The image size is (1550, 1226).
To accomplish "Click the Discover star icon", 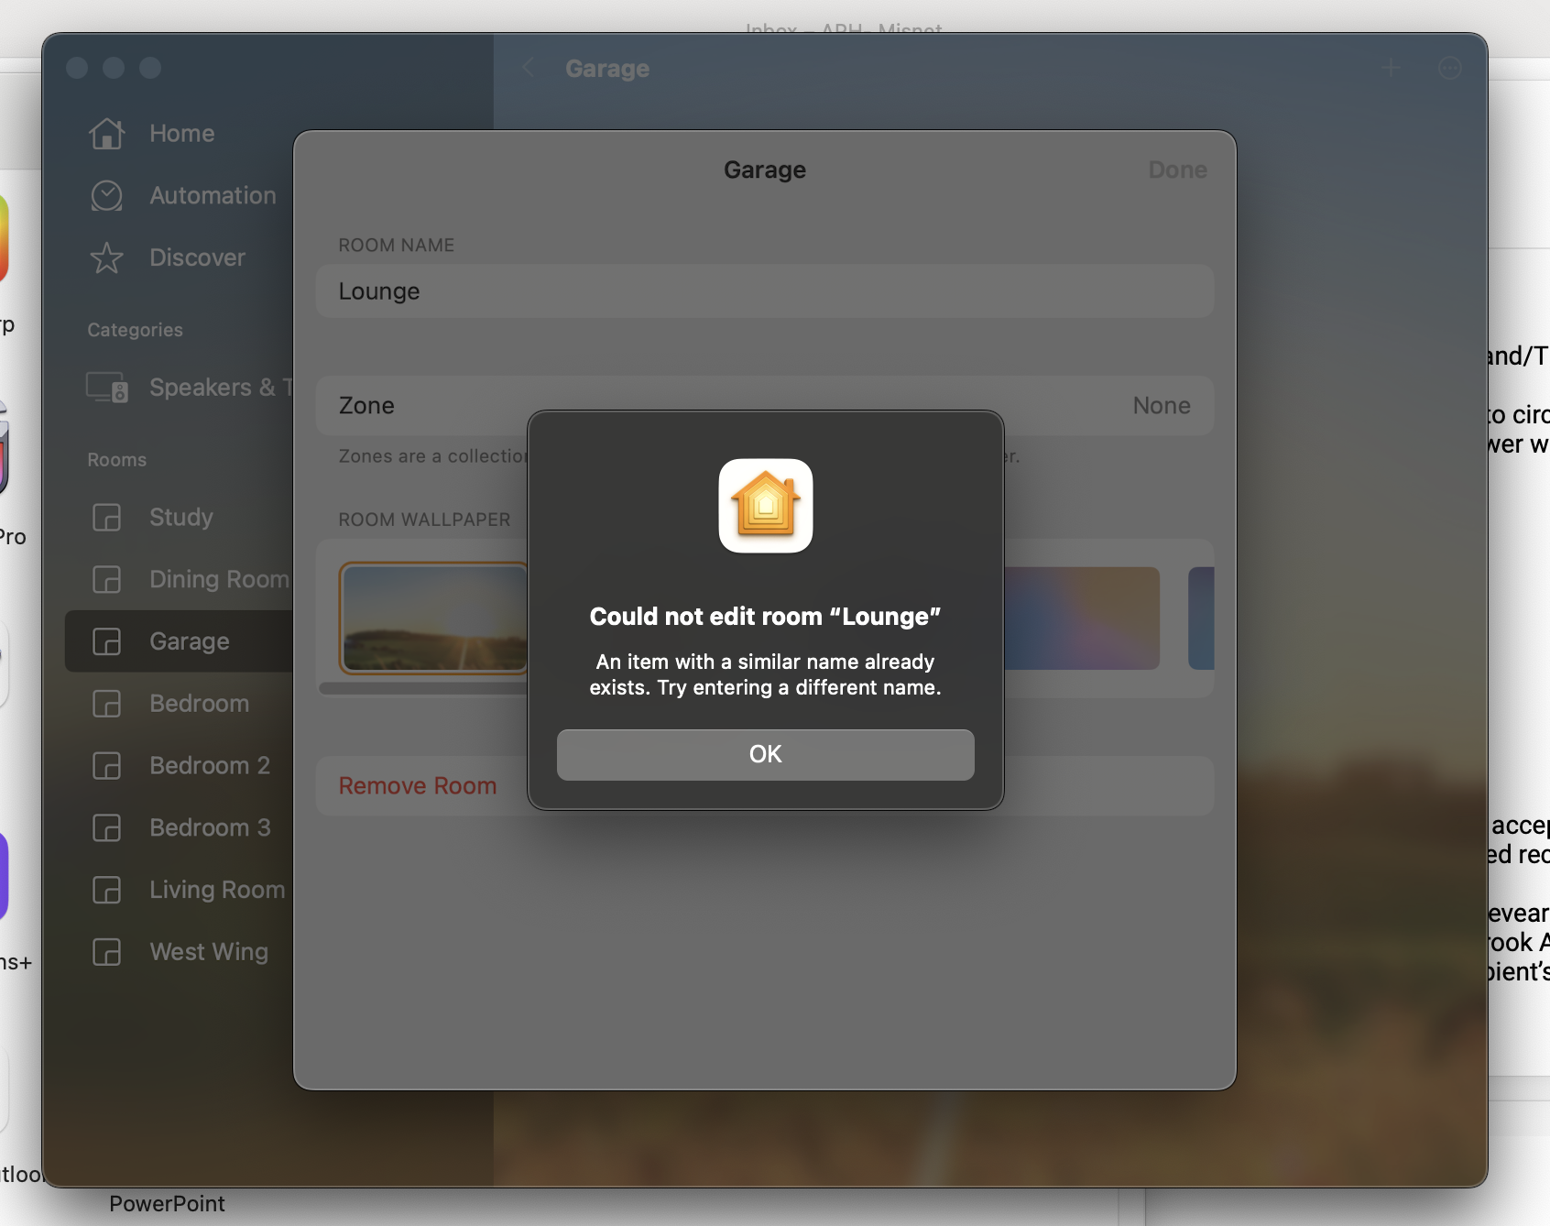I will [106, 257].
